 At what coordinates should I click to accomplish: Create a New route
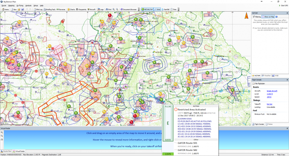14,9
